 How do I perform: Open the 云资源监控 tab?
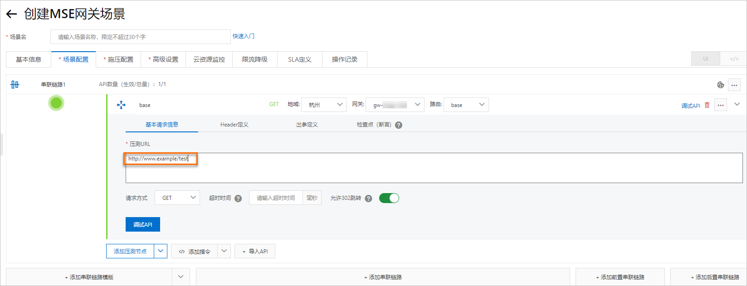[x=209, y=59]
